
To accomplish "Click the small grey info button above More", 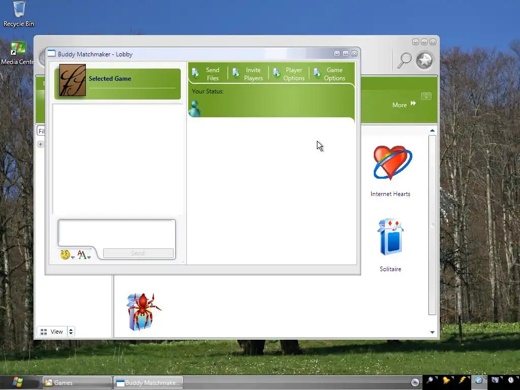I will [426, 96].
